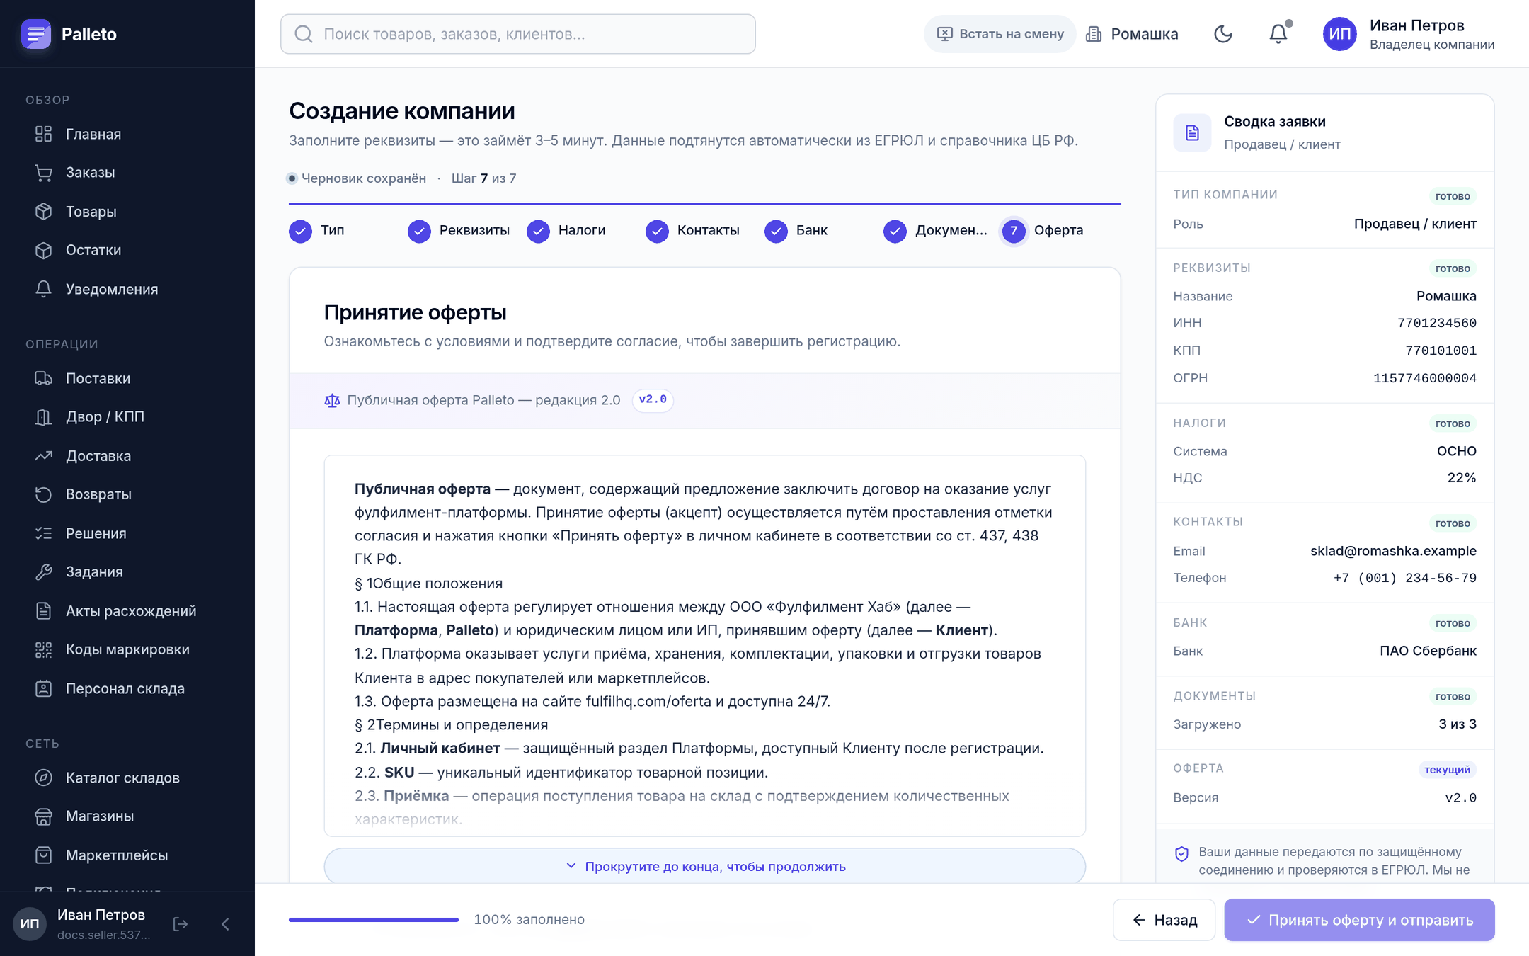This screenshot has width=1529, height=956.
Task: Click the КПП value 770101001
Action: pyautogui.click(x=1441, y=351)
